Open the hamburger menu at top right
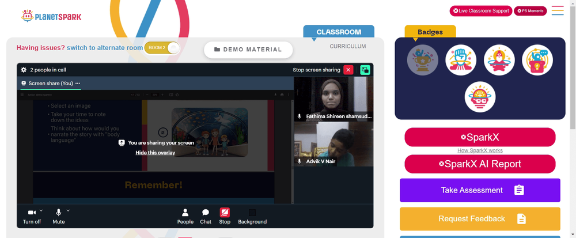Viewport: 576px width, 238px height. [558, 10]
